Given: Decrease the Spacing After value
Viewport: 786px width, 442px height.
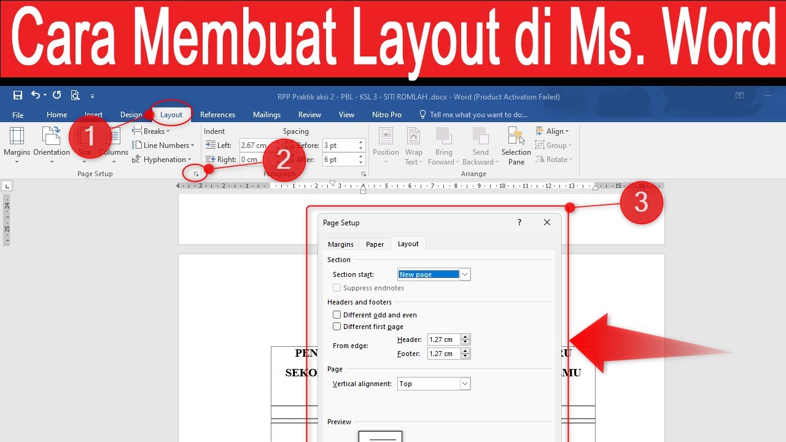Looking at the screenshot, I should tap(361, 163).
